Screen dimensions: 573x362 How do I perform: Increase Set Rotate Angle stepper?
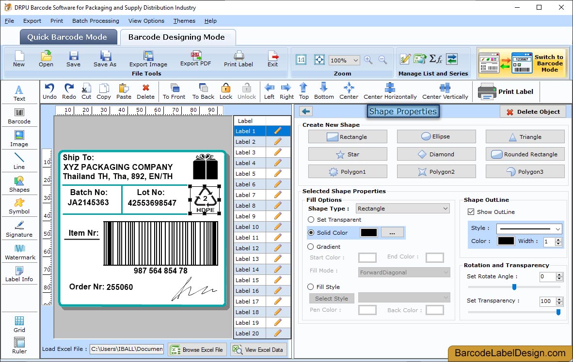click(x=559, y=274)
